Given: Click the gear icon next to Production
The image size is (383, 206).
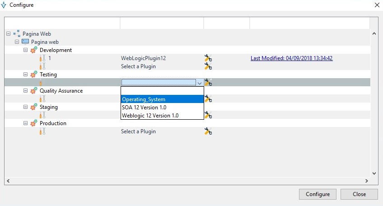Looking at the screenshot, I should point(34,123).
